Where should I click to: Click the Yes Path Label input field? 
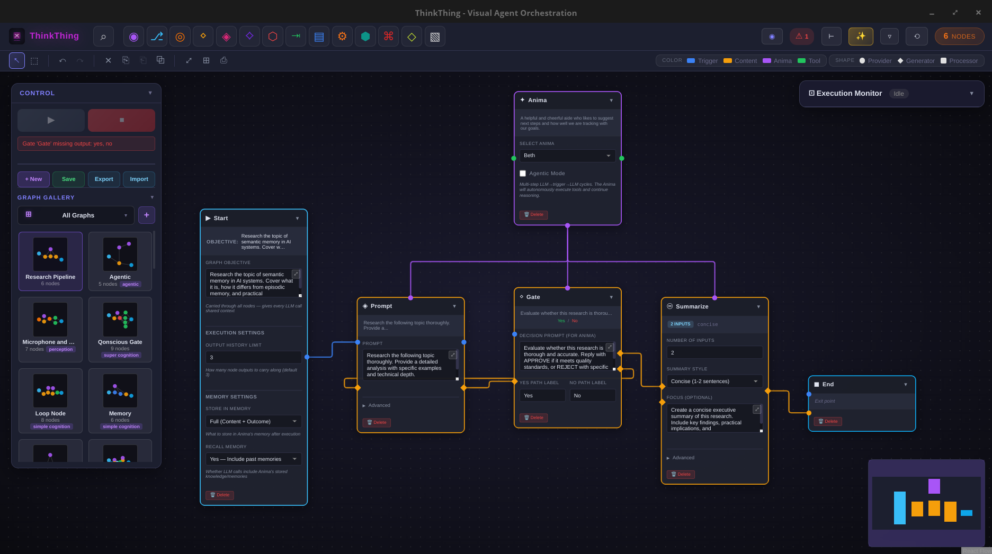(542, 396)
